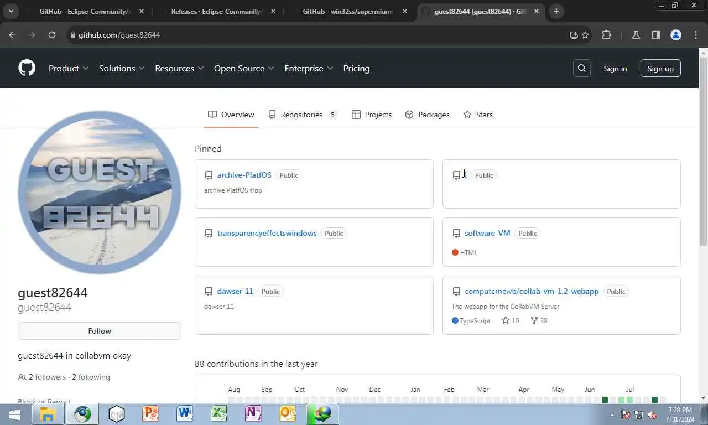The width and height of the screenshot is (708, 425).
Task: Click repo icon beside software-VM
Action: pos(456,234)
